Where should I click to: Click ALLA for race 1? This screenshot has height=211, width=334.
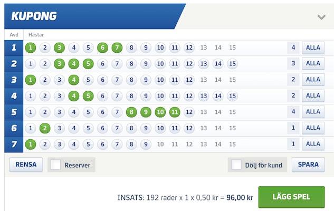pyautogui.click(x=313, y=47)
